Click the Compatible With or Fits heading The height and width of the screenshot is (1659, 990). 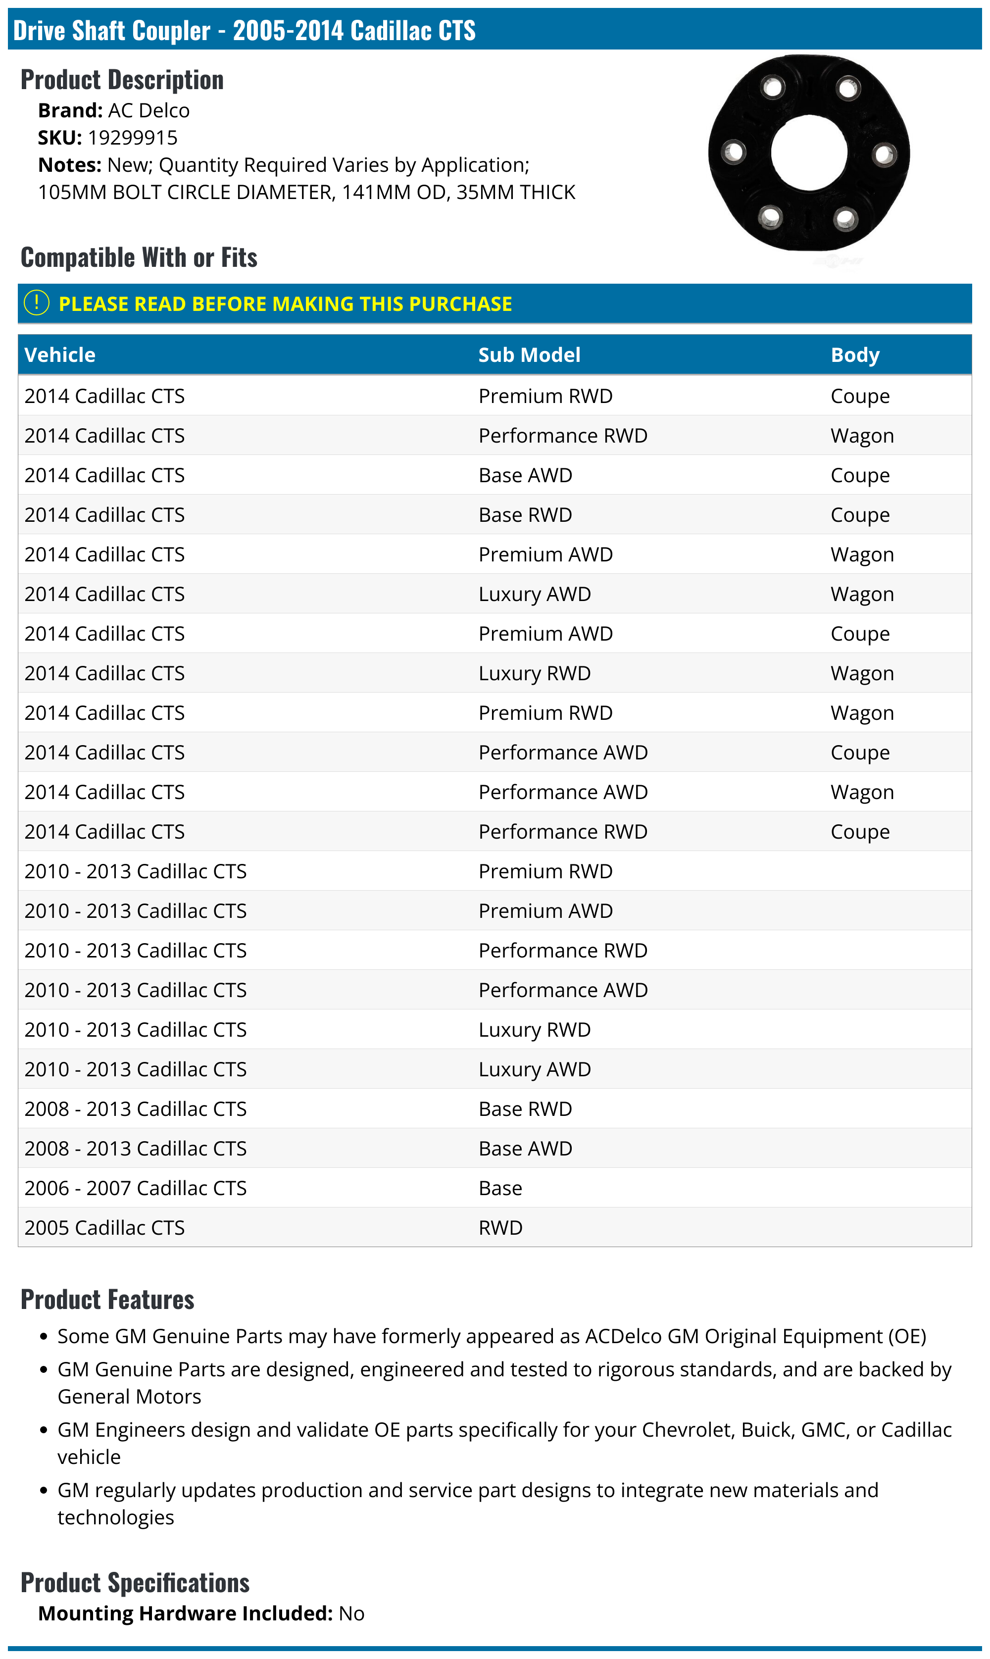pos(139,257)
